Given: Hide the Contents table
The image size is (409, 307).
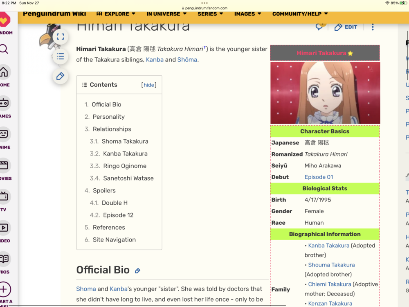Looking at the screenshot, I should pos(149,85).
